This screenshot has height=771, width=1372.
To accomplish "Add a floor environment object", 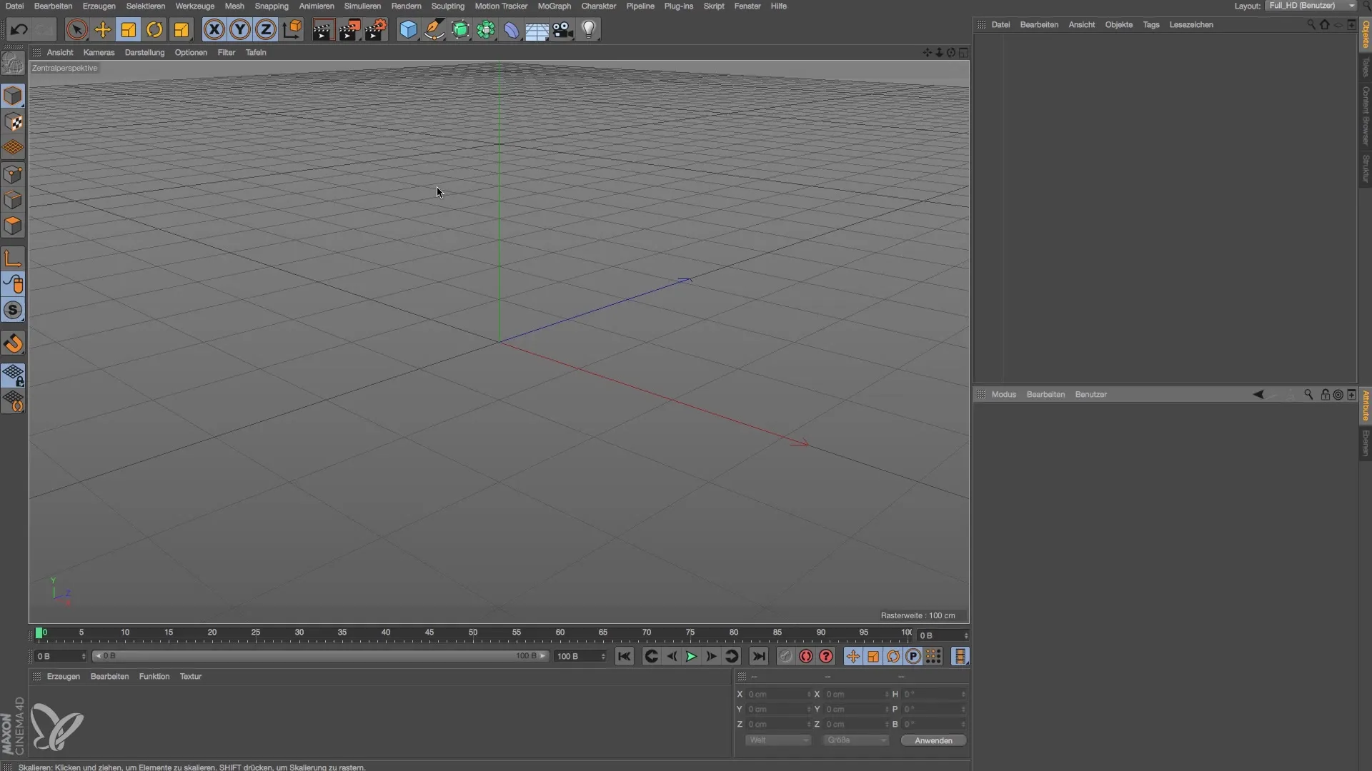I will point(537,29).
